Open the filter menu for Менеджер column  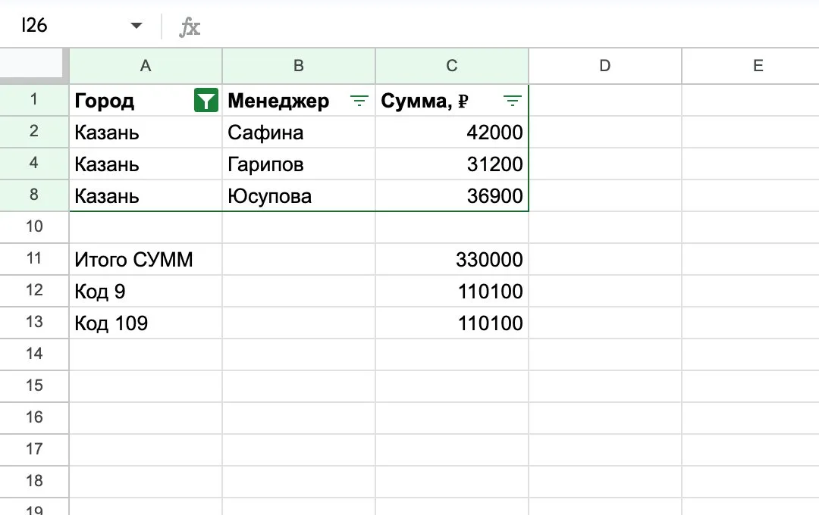359,101
